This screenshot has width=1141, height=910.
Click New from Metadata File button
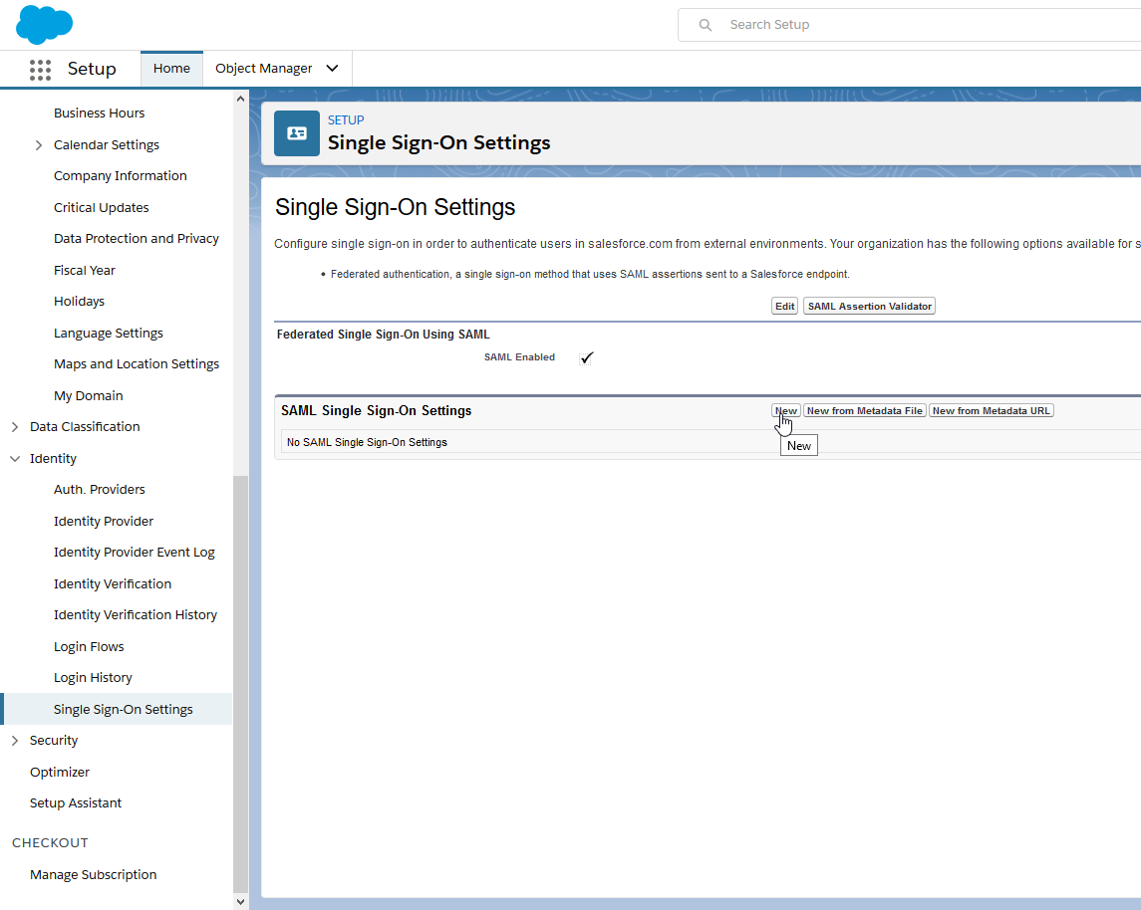pos(864,411)
